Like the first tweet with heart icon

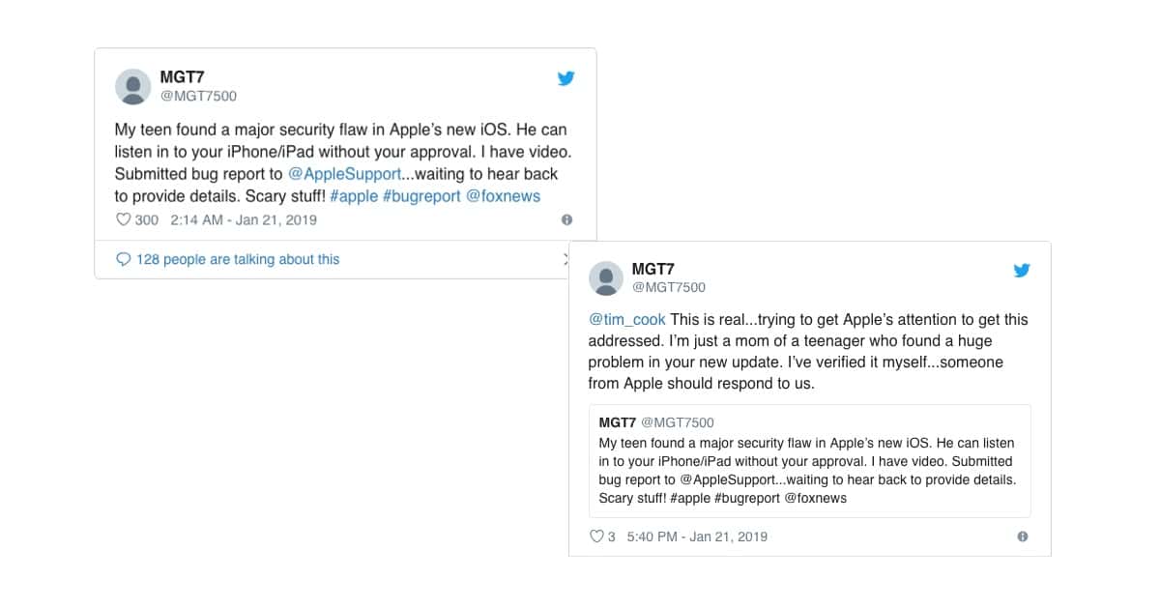coord(123,219)
